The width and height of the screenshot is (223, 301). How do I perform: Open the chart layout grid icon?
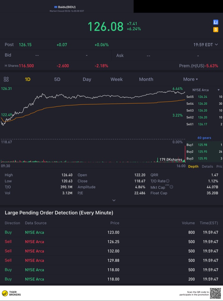click(x=6, y=79)
